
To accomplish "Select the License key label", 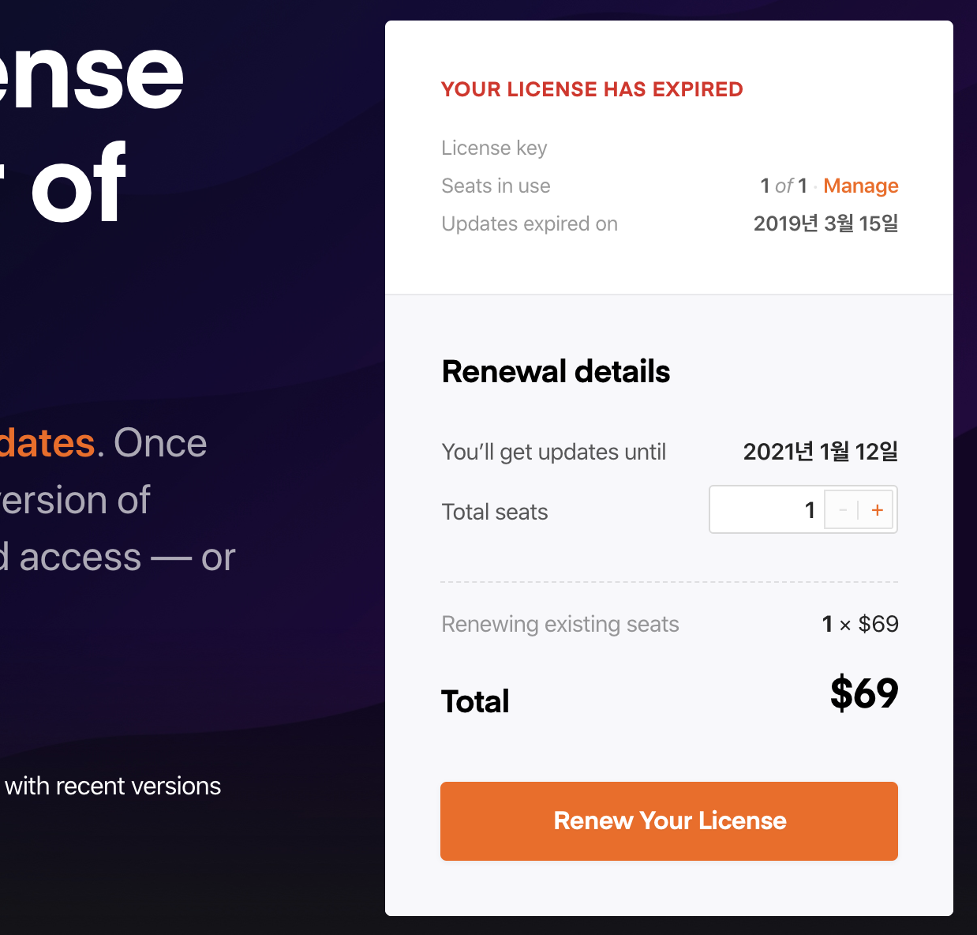I will click(494, 148).
